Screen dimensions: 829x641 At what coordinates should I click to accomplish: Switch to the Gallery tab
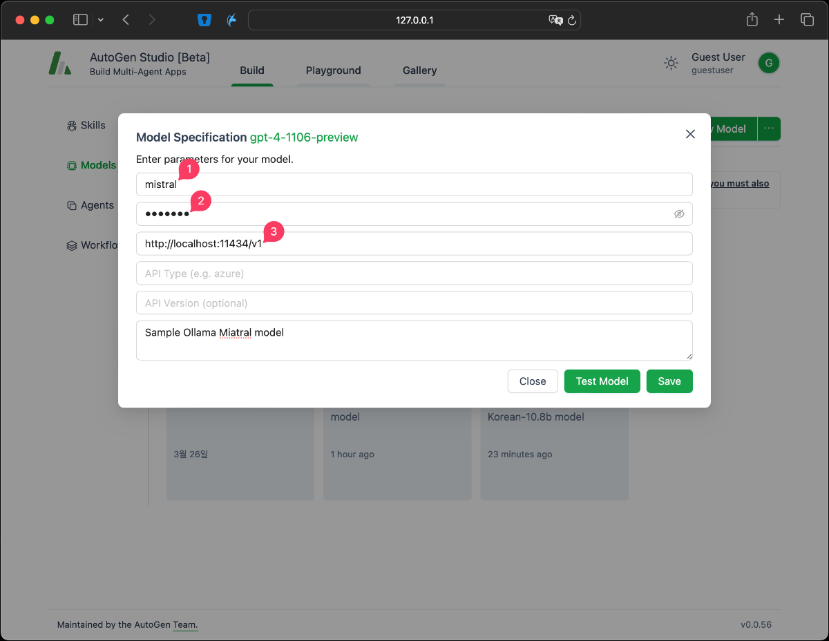tap(419, 70)
